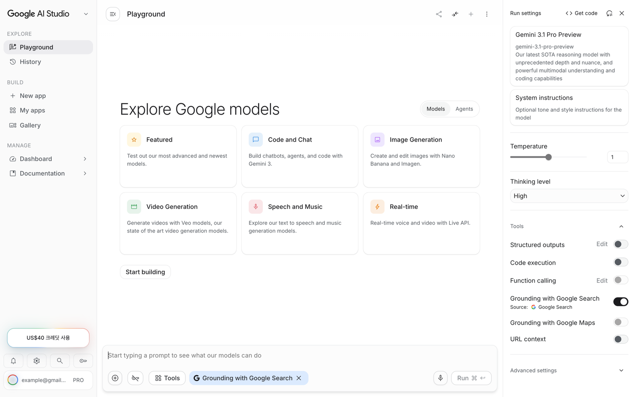Collapse the Tools section chevron
Screen dimensions: 635x397
tap(622, 226)
